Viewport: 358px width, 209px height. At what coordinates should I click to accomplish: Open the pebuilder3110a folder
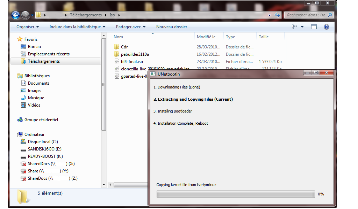point(135,54)
